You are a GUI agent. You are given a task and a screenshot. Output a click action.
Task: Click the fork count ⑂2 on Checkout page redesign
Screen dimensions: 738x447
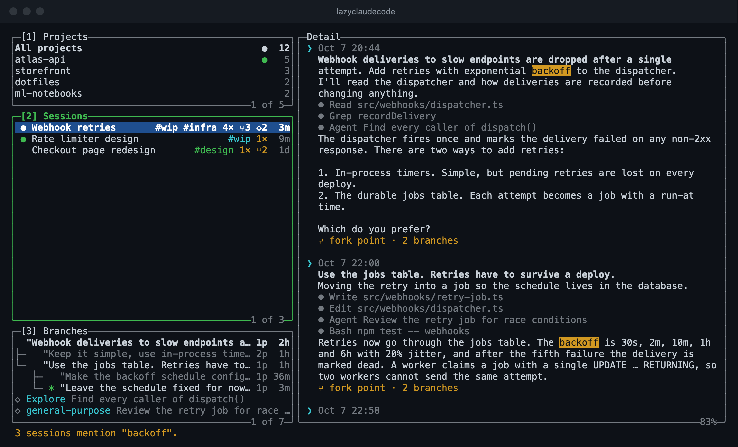point(262,150)
